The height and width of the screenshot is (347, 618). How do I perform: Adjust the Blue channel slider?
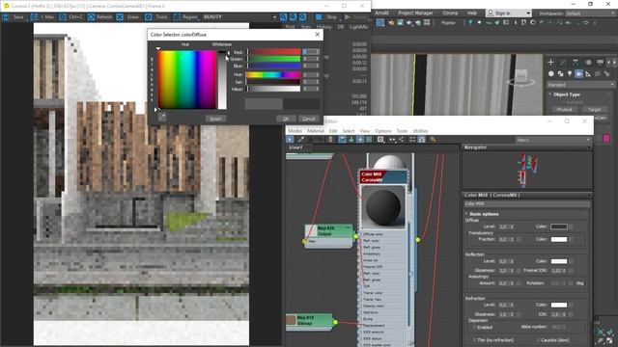point(274,66)
